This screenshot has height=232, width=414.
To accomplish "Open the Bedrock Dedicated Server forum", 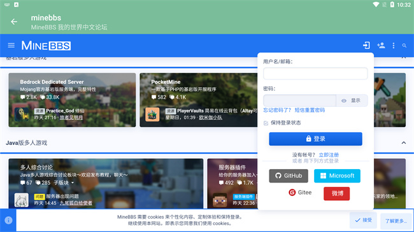I will [x=52, y=82].
